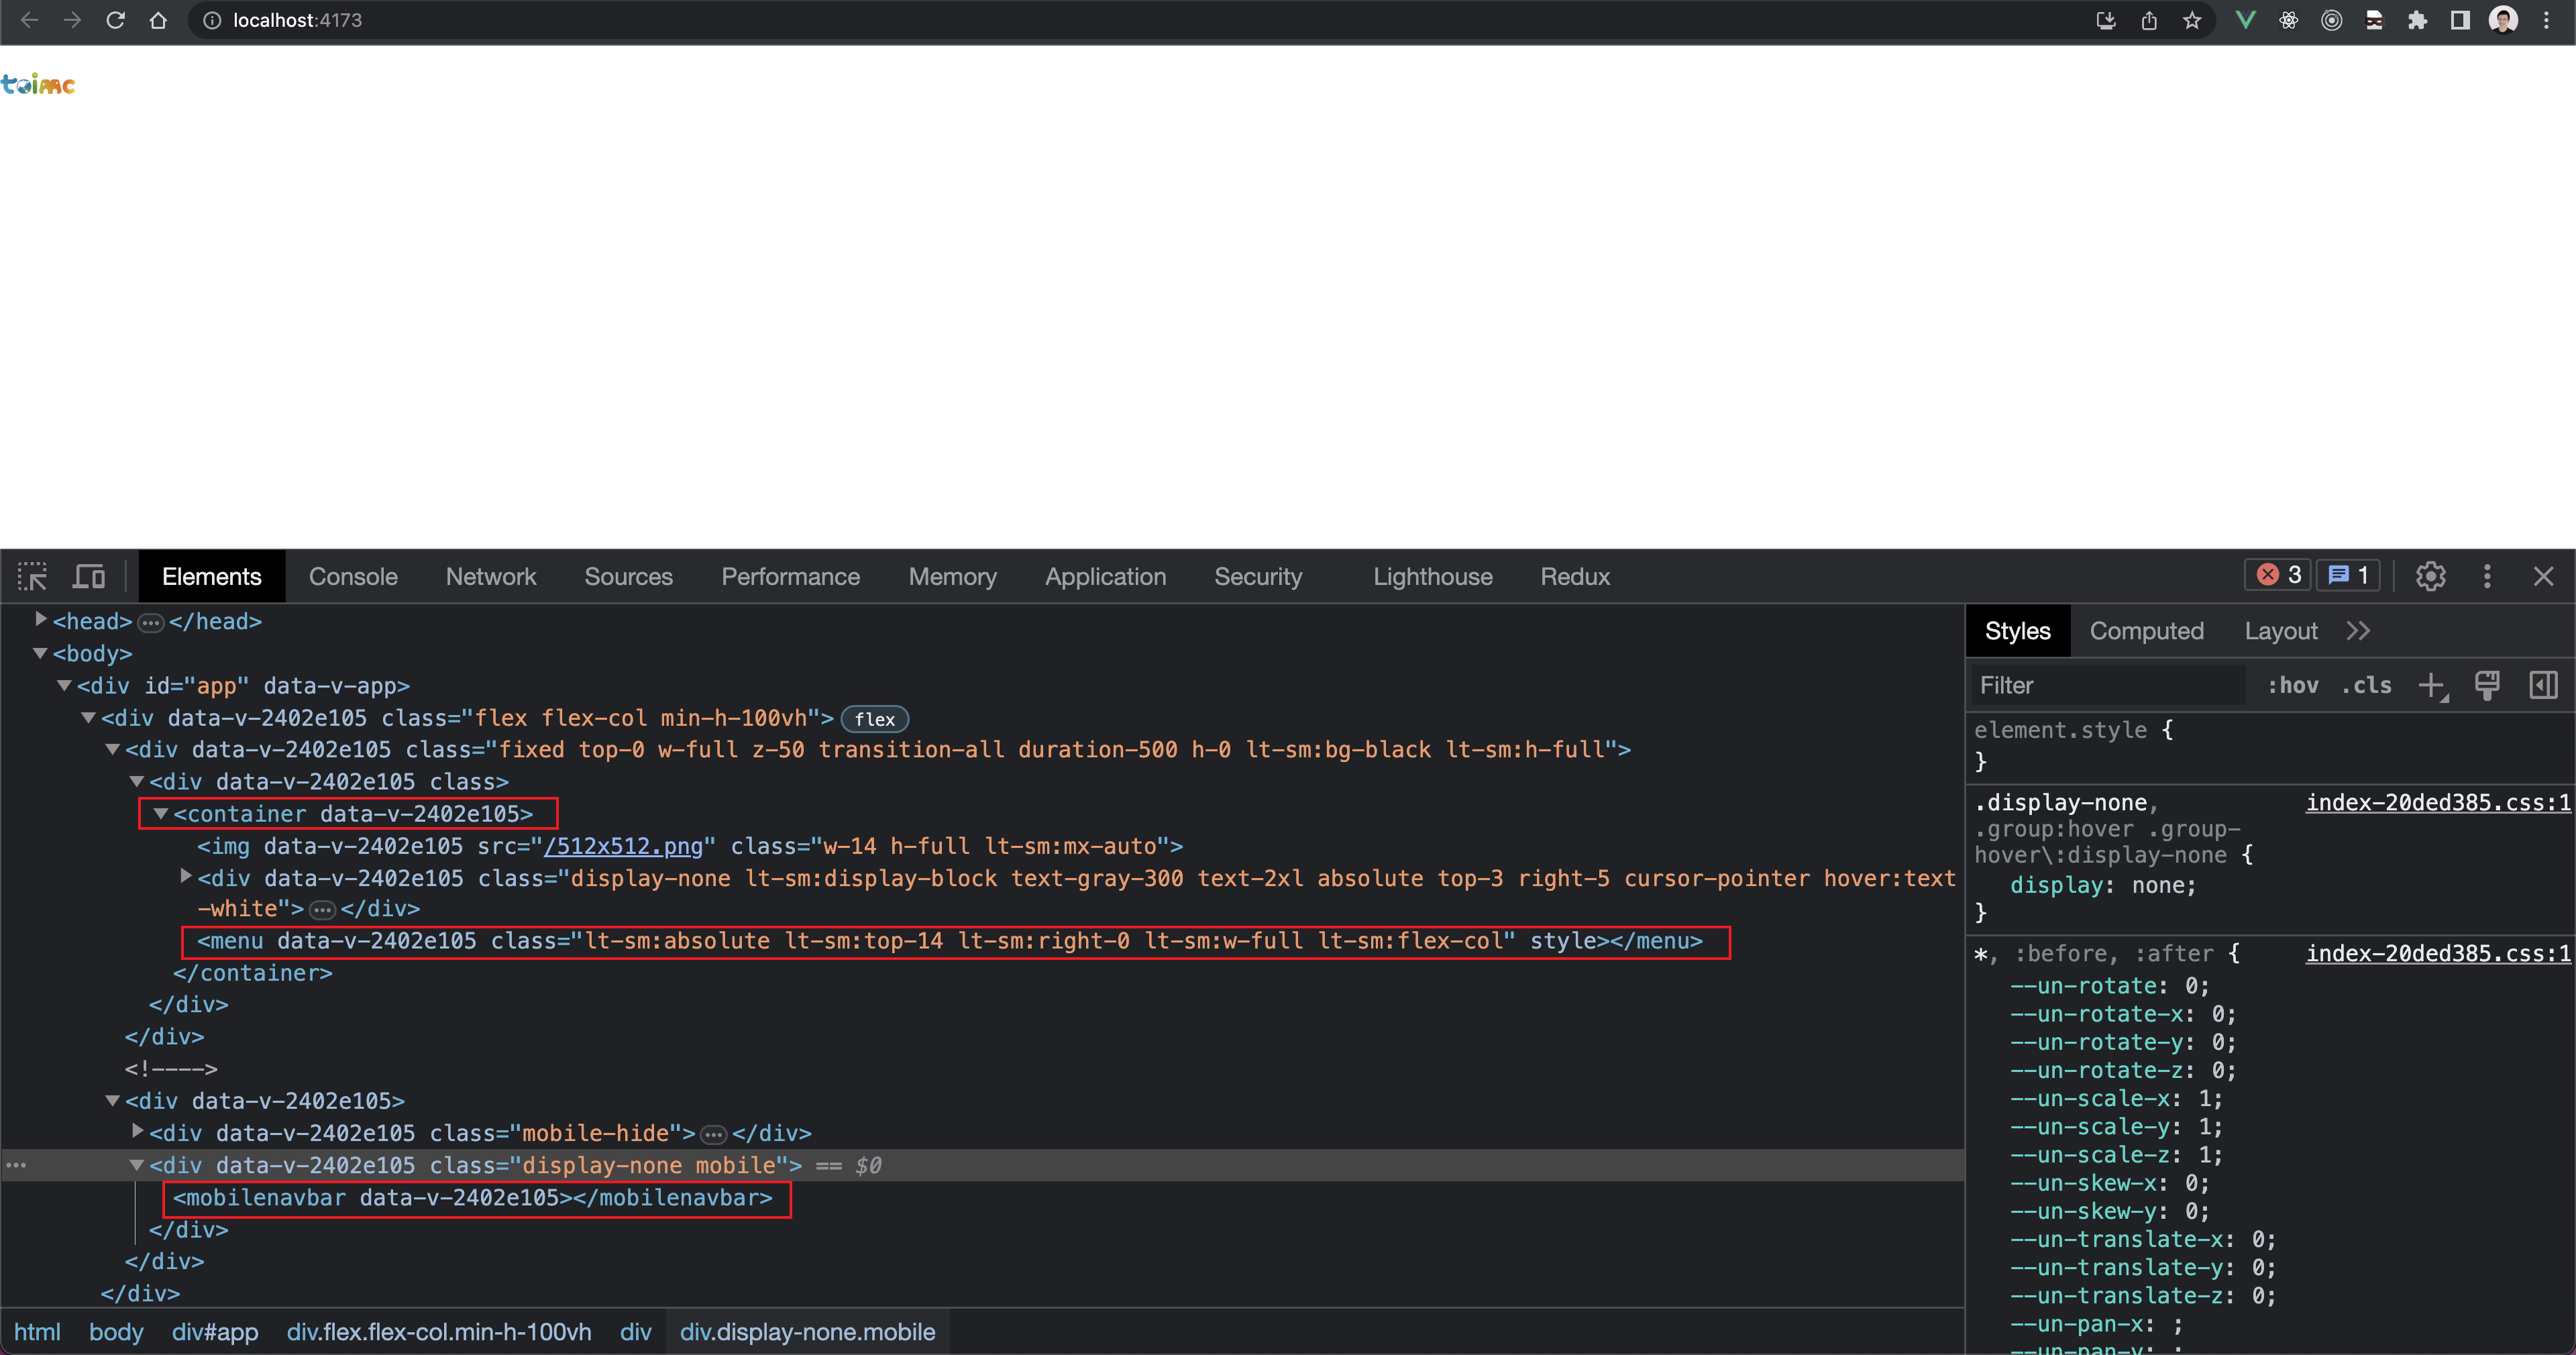
Task: Click the New Style Rule plus icon
Action: point(2430,686)
